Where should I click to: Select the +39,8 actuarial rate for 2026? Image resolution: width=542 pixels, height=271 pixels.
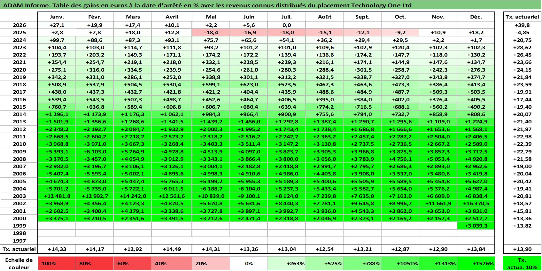(x=522, y=25)
